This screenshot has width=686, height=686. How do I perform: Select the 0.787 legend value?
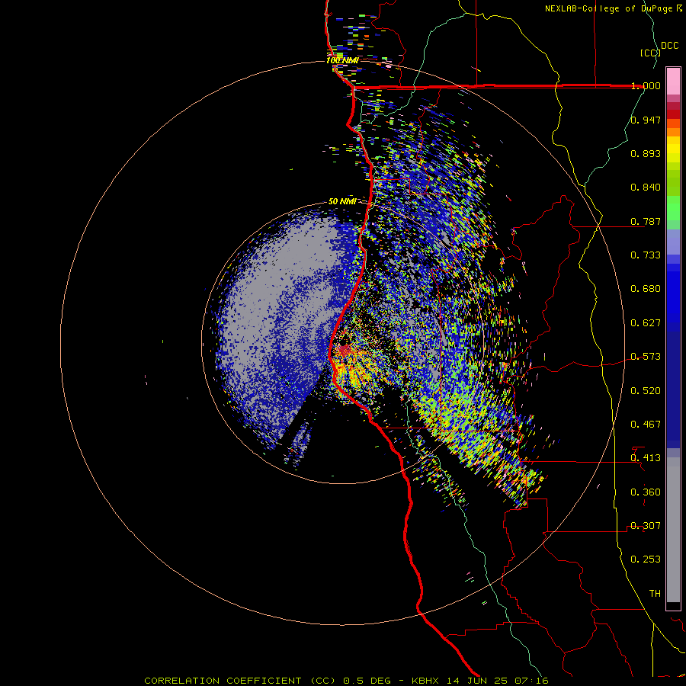pos(646,221)
